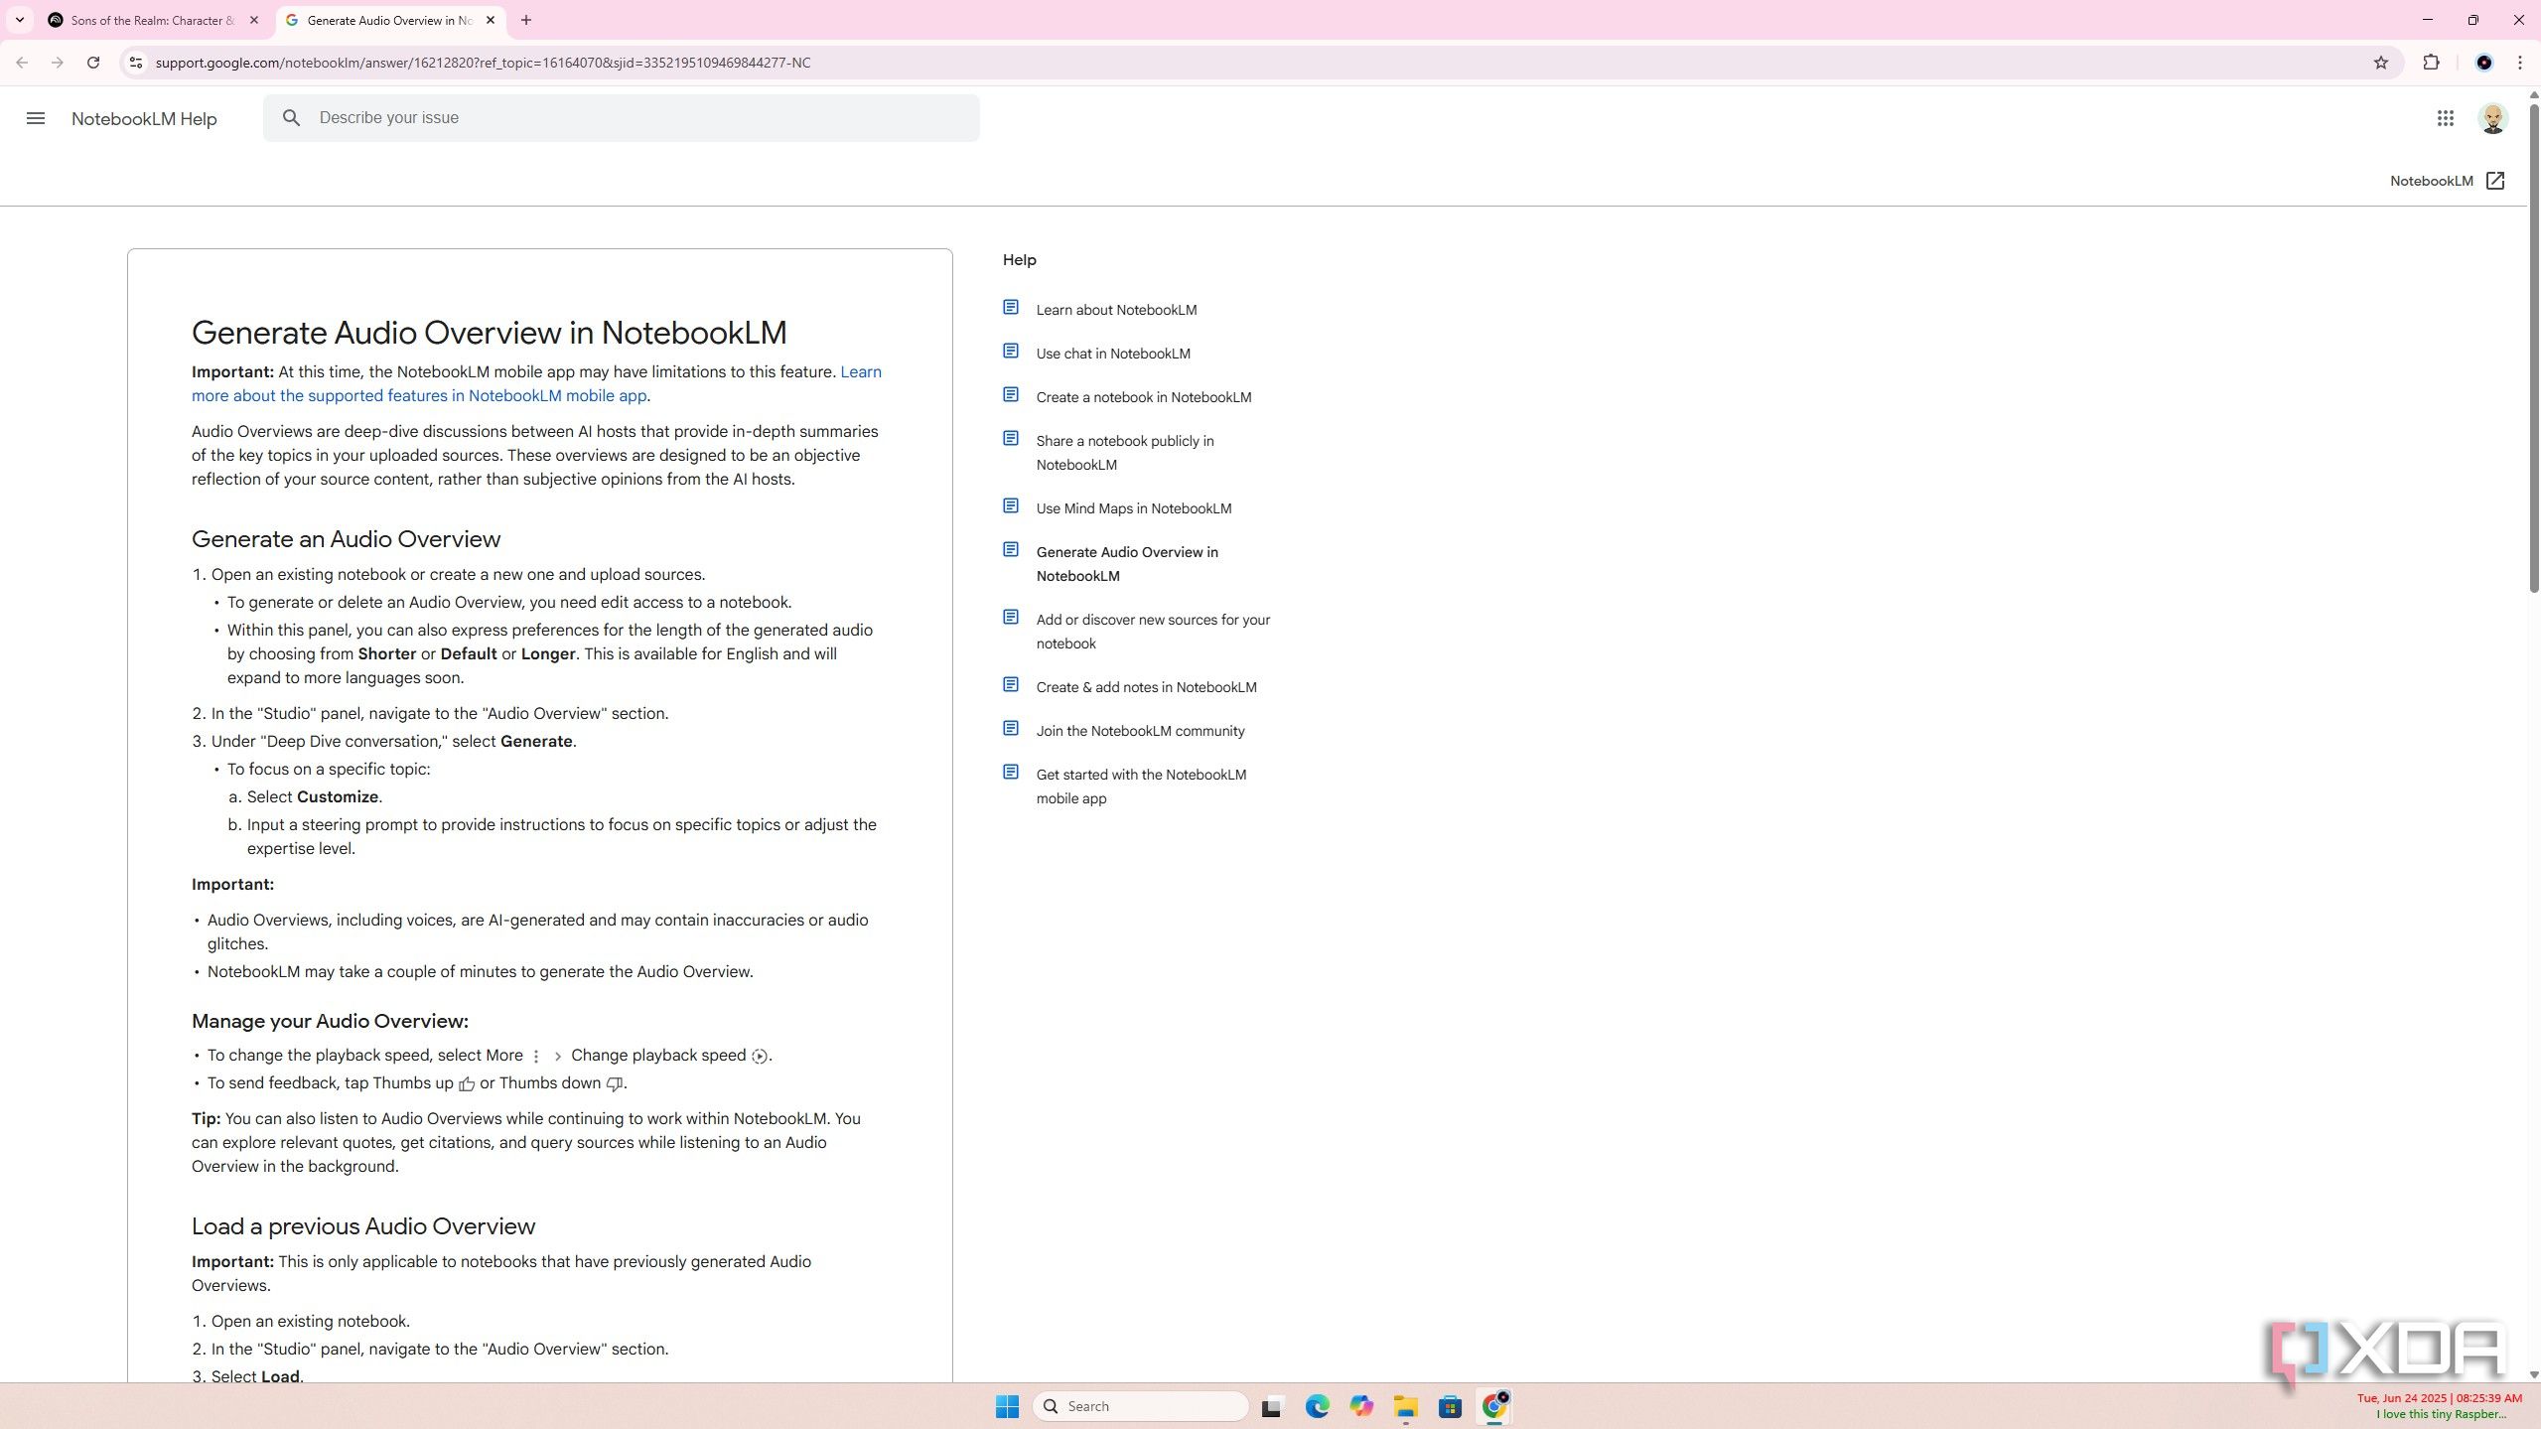Open File Explorer from the taskbar
The height and width of the screenshot is (1429, 2541).
tap(1405, 1406)
